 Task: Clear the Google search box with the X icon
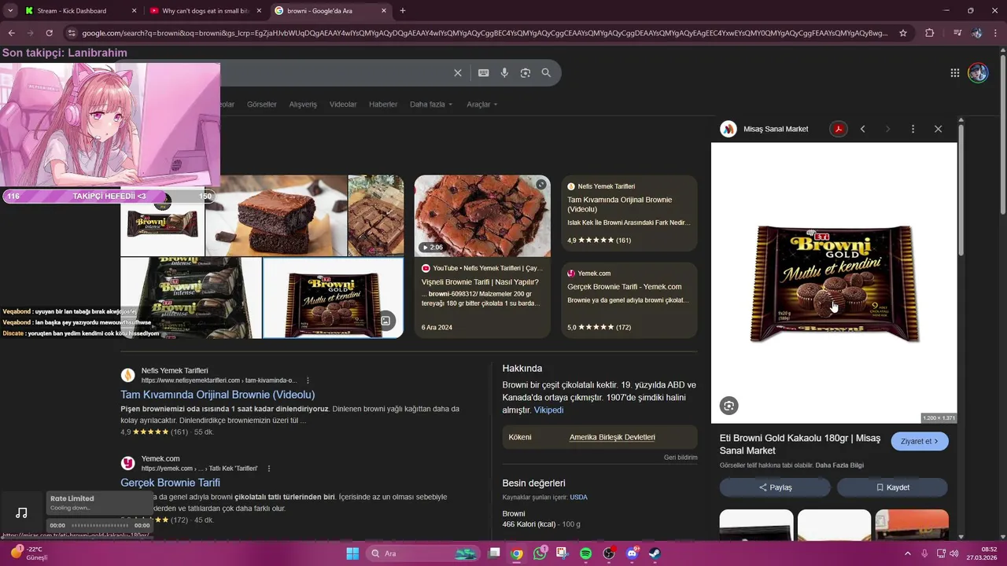[x=458, y=73]
